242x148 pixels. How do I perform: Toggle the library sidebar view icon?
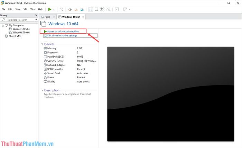(x=90, y=9)
